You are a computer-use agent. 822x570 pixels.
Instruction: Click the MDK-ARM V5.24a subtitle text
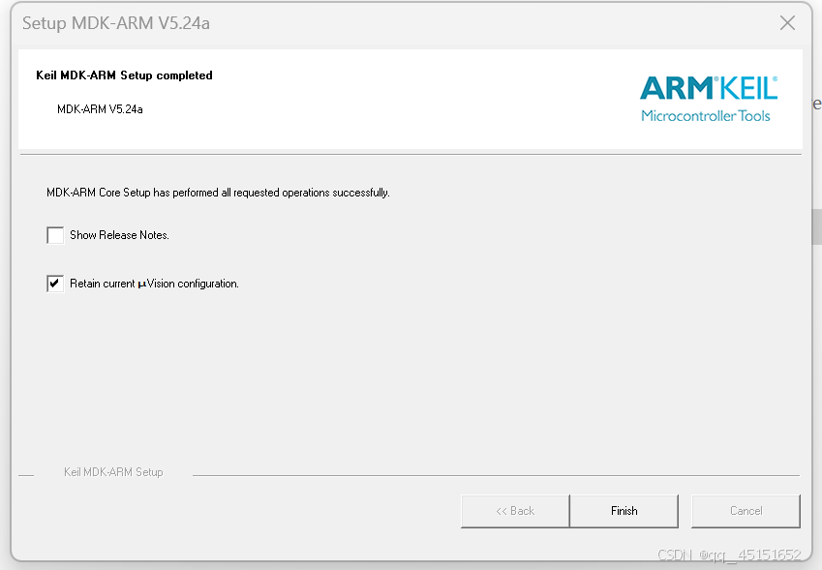click(100, 109)
